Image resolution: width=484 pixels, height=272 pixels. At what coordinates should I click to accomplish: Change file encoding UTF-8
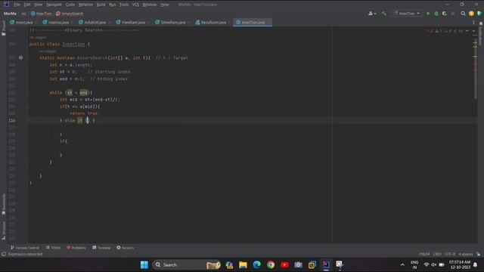(x=450, y=254)
